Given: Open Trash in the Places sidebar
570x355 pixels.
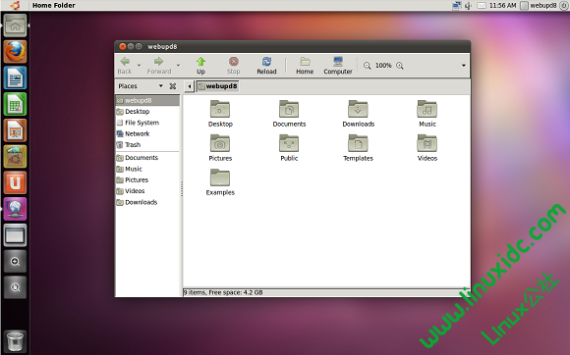Looking at the screenshot, I should pos(147,145).
